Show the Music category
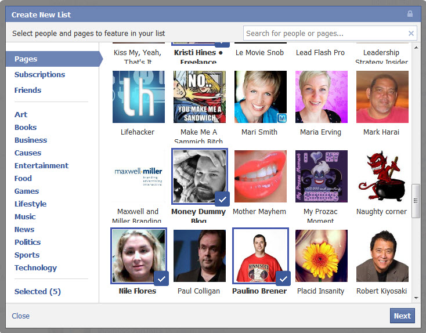The height and width of the screenshot is (333, 426). tap(25, 217)
